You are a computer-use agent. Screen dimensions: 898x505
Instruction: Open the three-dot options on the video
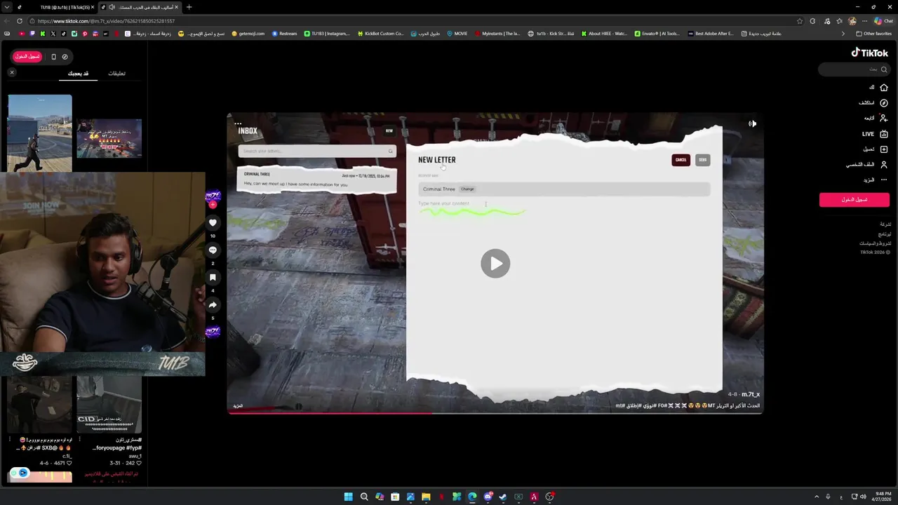(x=238, y=123)
